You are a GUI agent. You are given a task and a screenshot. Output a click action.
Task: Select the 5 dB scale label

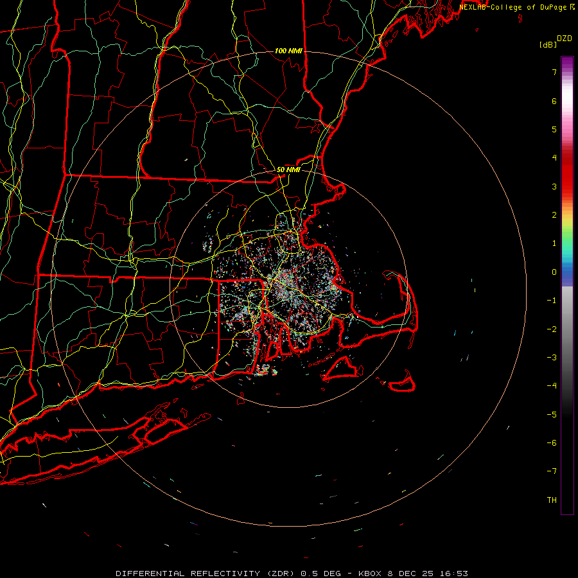[x=554, y=129]
